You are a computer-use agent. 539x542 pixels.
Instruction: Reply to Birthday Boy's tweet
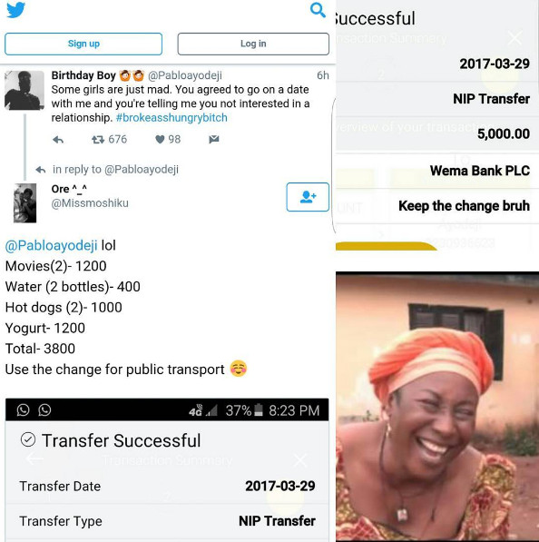pyautogui.click(x=58, y=140)
